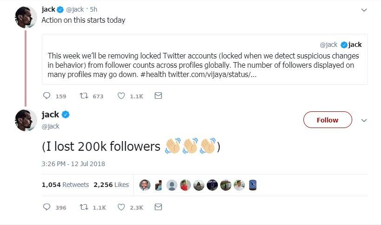
Task: Reply to the 'Action on this starts today' tweet
Action: click(x=46, y=96)
